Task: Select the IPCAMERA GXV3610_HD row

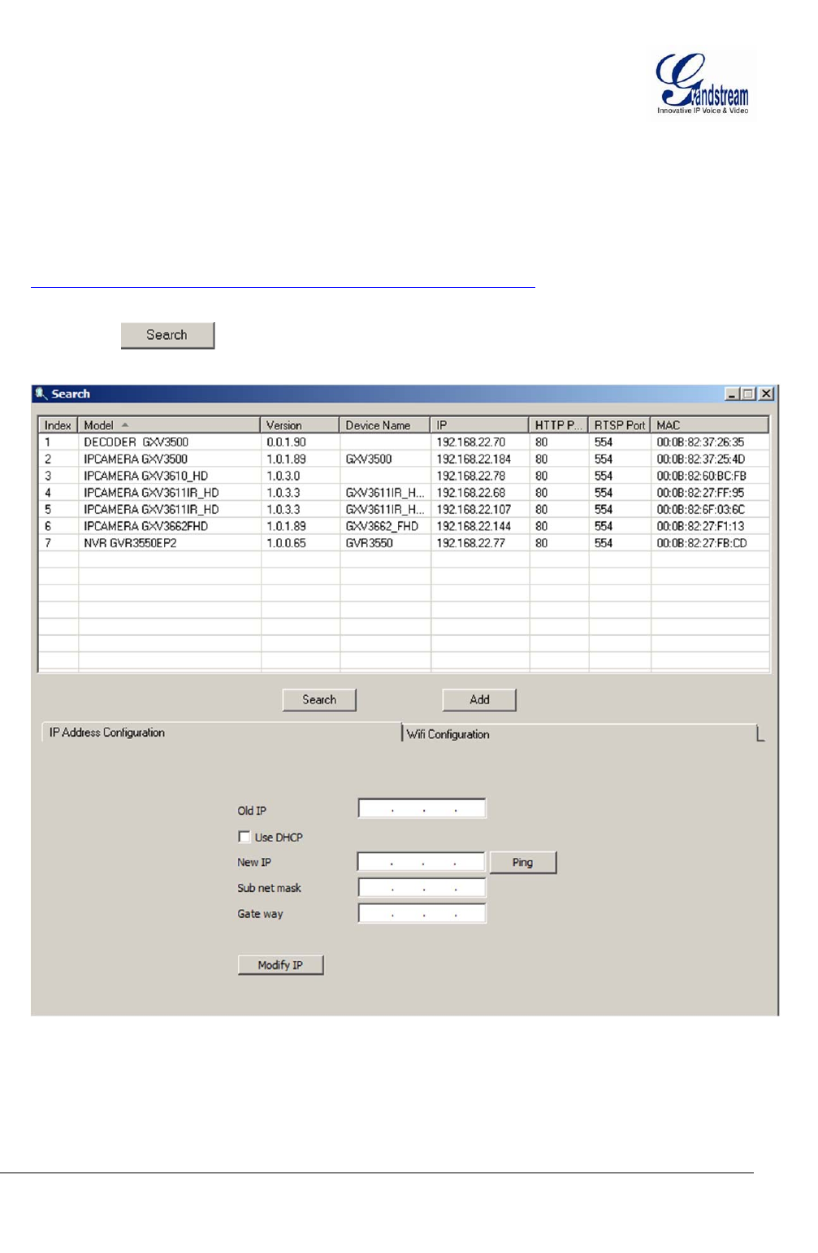Action: click(404, 476)
